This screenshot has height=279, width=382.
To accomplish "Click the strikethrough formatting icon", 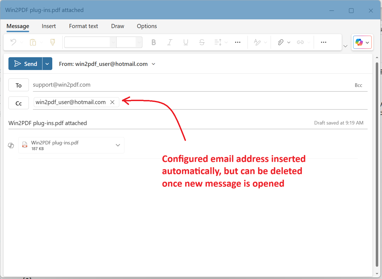I will [x=202, y=42].
